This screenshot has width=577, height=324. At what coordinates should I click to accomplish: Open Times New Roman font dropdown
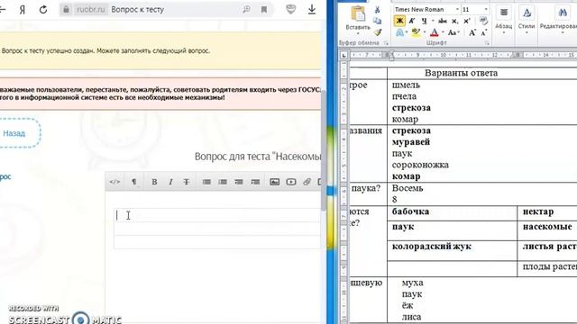click(457, 10)
